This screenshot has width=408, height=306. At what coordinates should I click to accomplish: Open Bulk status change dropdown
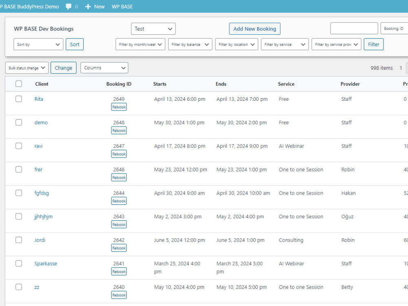click(x=27, y=68)
